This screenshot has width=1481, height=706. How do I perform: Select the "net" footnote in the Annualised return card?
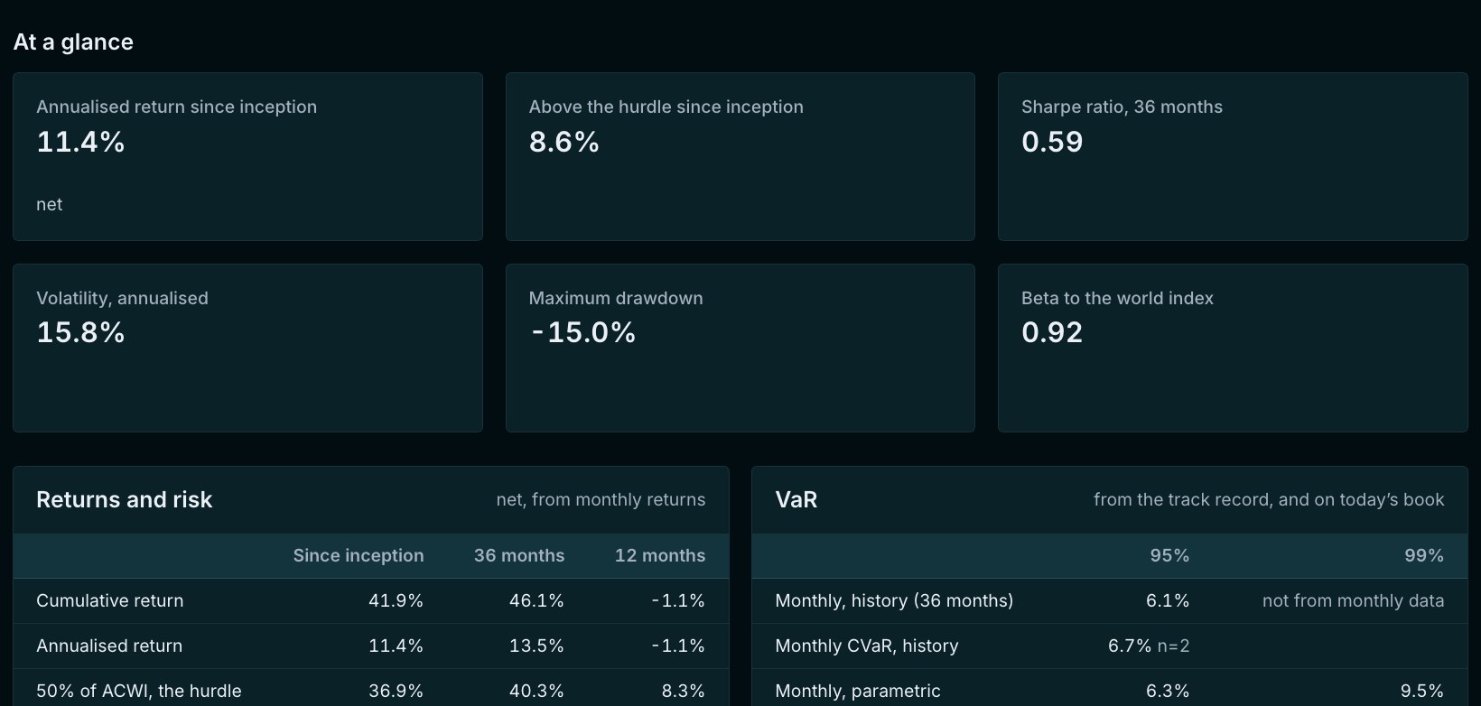click(49, 205)
